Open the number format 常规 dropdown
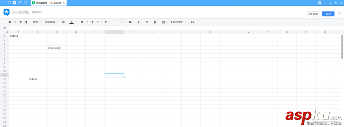 point(37,22)
